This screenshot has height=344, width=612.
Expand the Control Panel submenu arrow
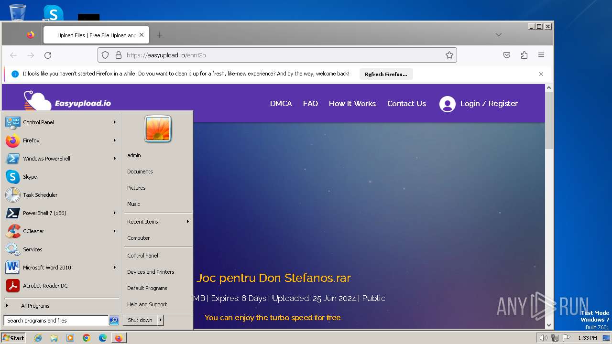(115, 122)
